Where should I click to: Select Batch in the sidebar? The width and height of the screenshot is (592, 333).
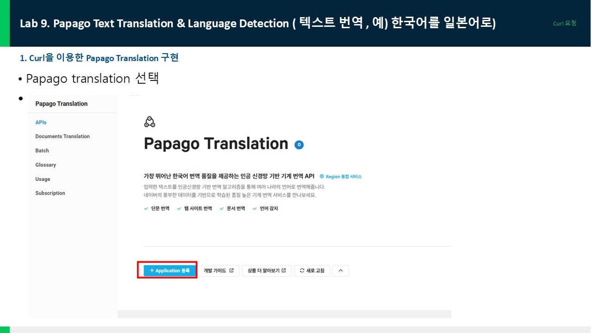pyautogui.click(x=42, y=151)
